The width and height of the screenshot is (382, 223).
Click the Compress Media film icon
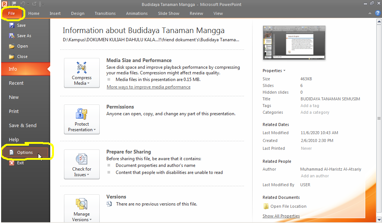pos(81,68)
